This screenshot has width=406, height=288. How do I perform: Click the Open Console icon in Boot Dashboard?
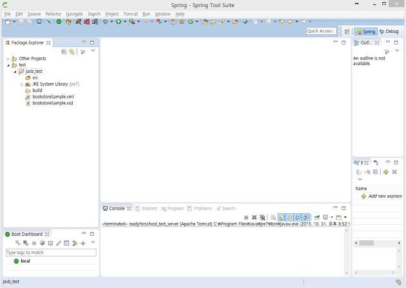(x=50, y=243)
